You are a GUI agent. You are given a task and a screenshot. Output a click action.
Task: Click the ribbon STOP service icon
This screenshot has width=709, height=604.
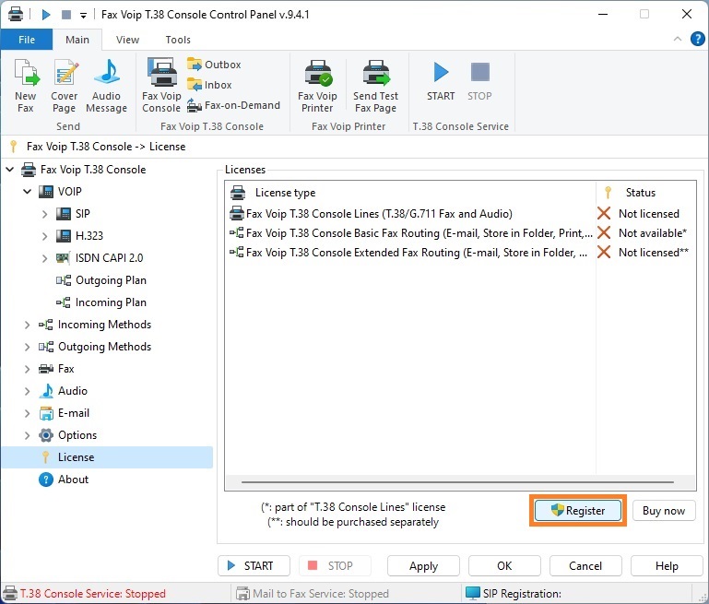pos(479,81)
